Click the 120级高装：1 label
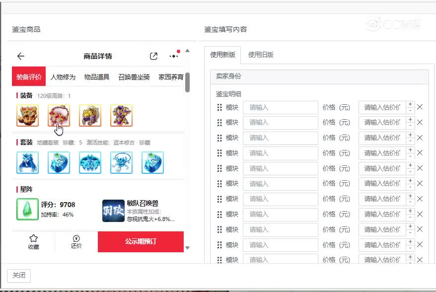436x292 pixels. click(x=54, y=96)
